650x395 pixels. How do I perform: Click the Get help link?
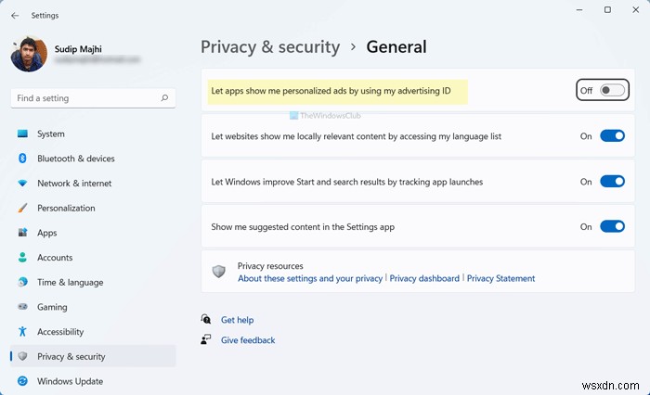point(237,320)
